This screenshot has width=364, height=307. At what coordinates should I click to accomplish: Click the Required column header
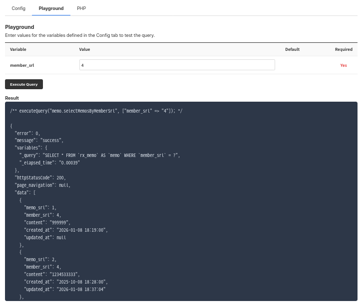tap(344, 49)
